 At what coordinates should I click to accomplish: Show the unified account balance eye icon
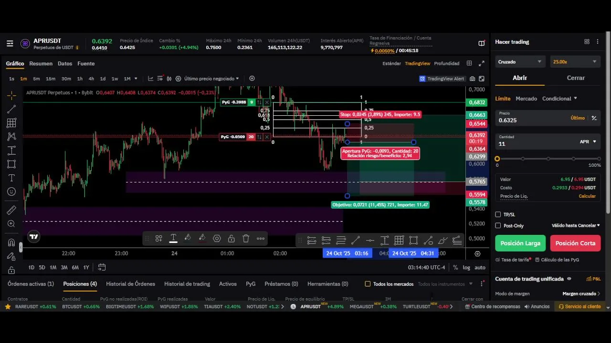(569, 279)
